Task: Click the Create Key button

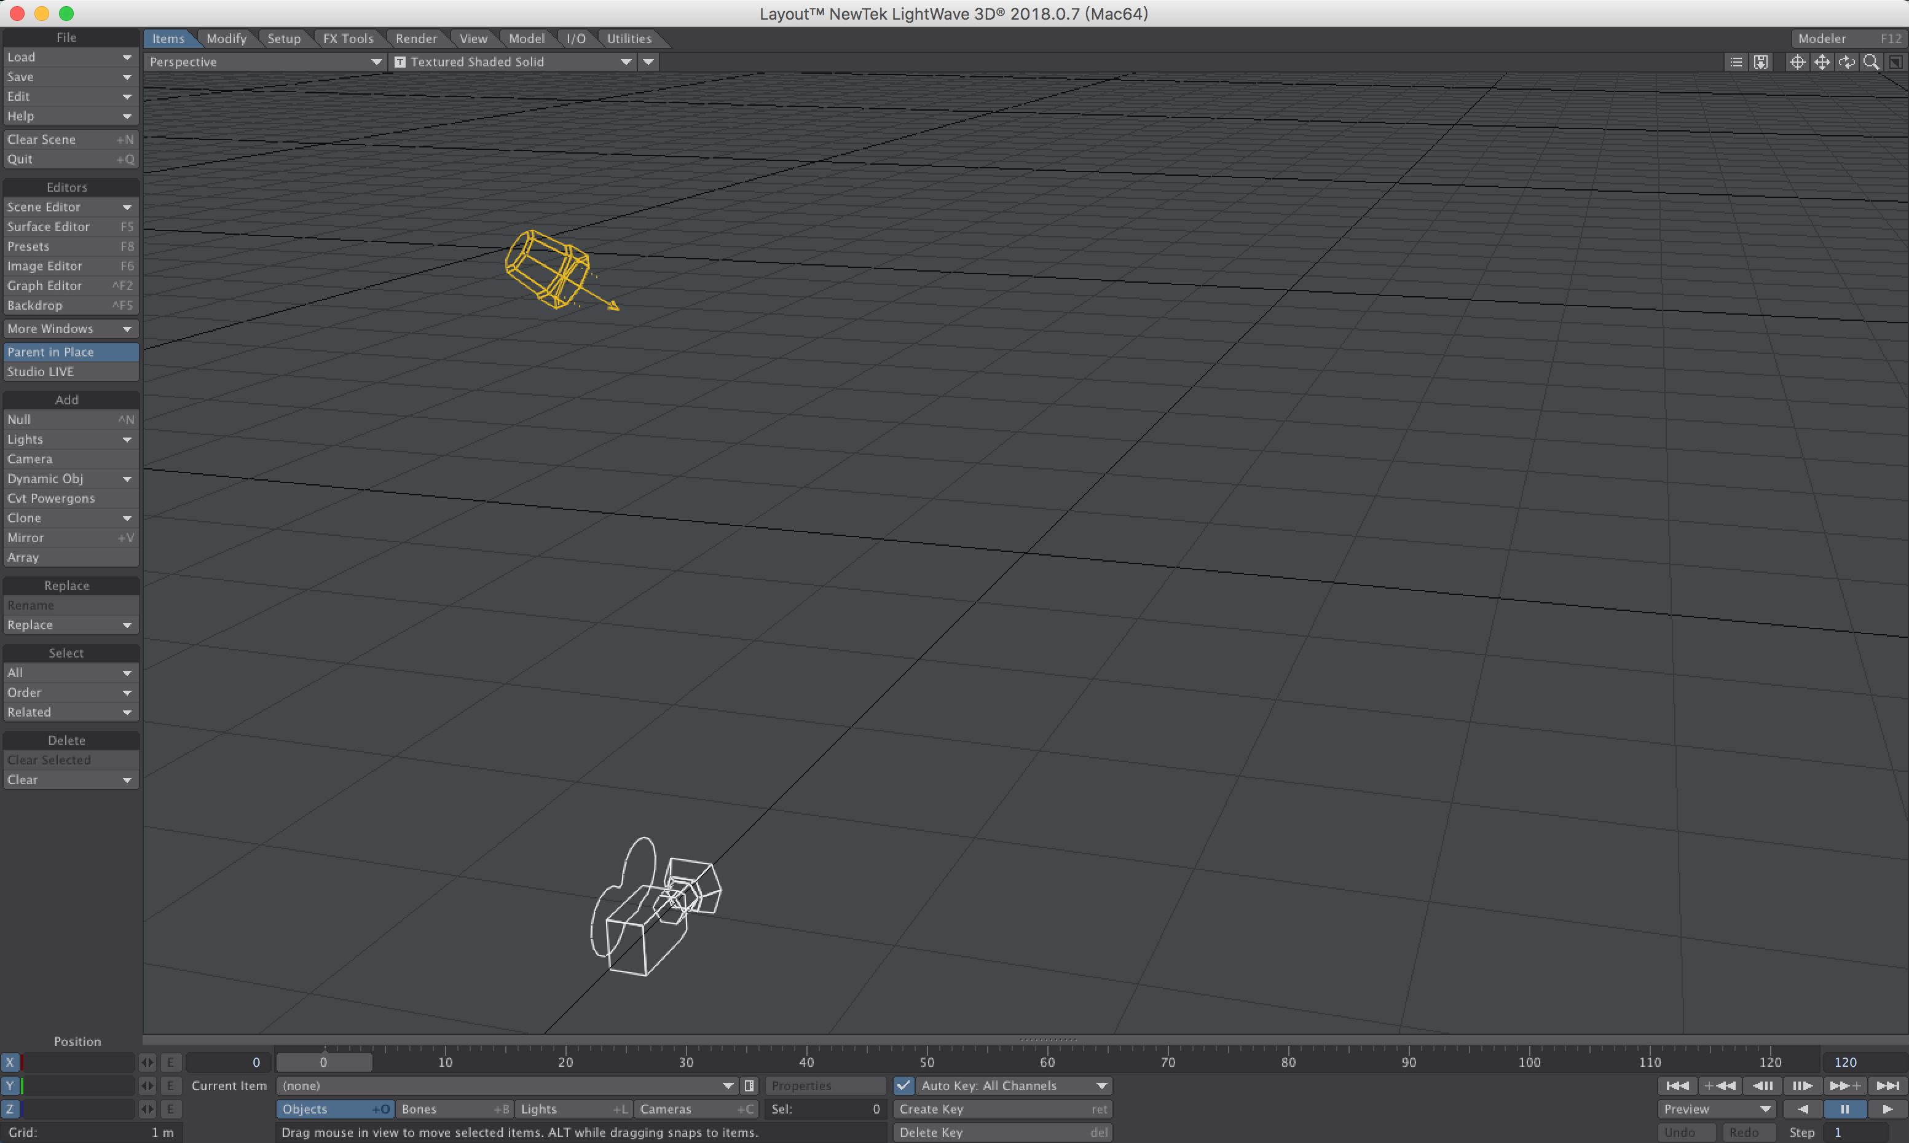Action: point(1002,1109)
